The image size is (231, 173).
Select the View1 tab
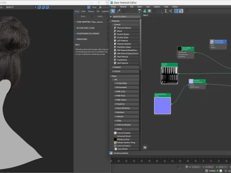tap(145, 15)
